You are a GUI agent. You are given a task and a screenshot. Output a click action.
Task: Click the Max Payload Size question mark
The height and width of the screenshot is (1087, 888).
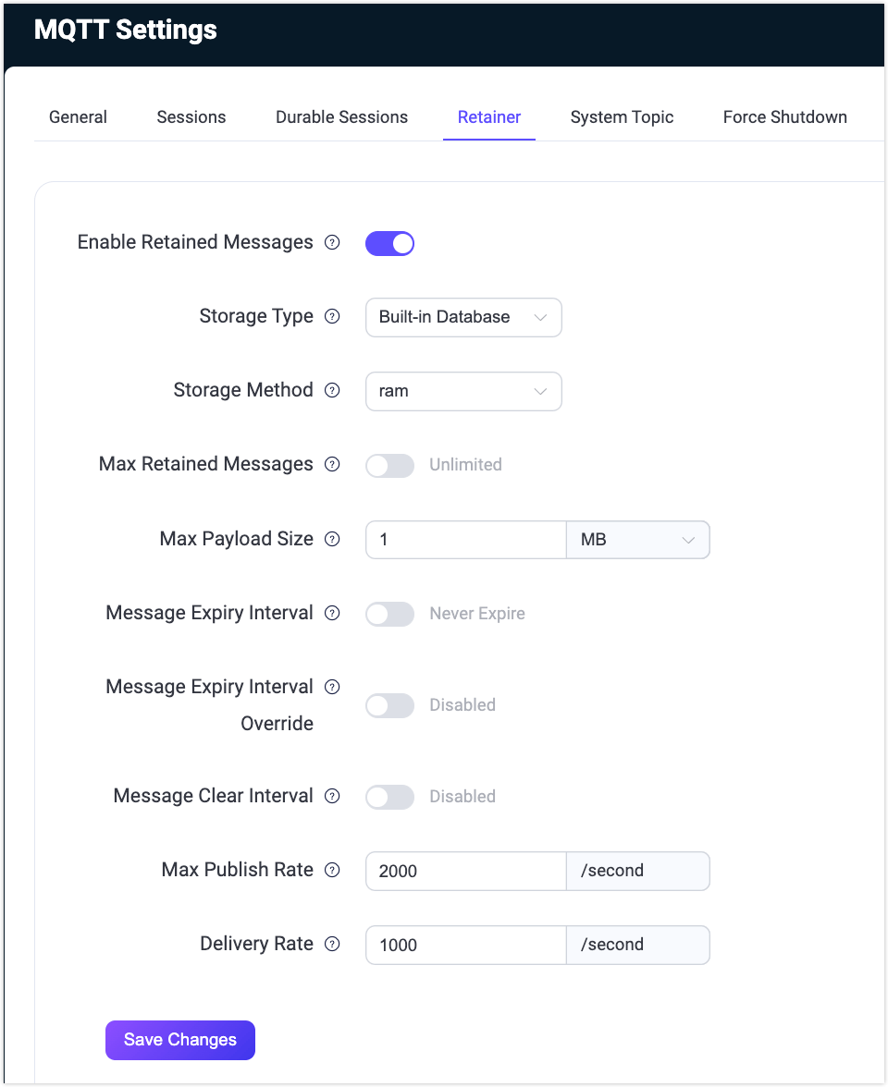click(332, 539)
